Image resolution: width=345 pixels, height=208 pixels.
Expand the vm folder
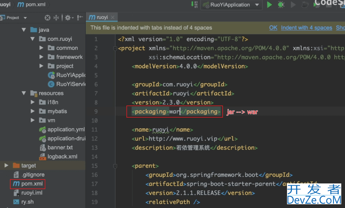[x=33, y=120]
